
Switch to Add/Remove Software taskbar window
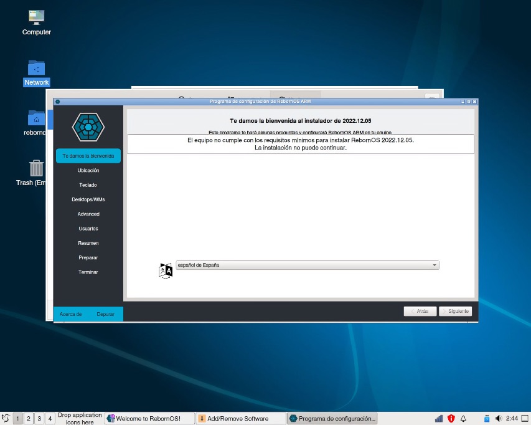pyautogui.click(x=241, y=419)
